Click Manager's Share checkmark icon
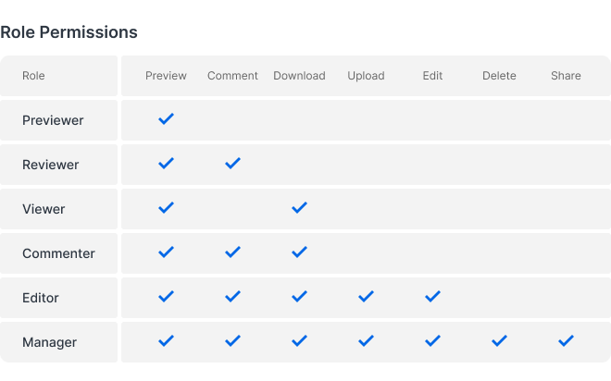The image size is (611, 381). coord(566,341)
